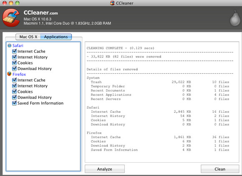This screenshot has height=176, width=242.
Task: Click 'System' section heading in results
Action: pyautogui.click(x=93, y=78)
